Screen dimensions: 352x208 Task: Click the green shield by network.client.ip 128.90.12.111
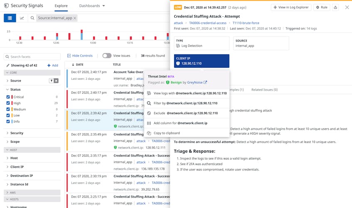point(115,148)
